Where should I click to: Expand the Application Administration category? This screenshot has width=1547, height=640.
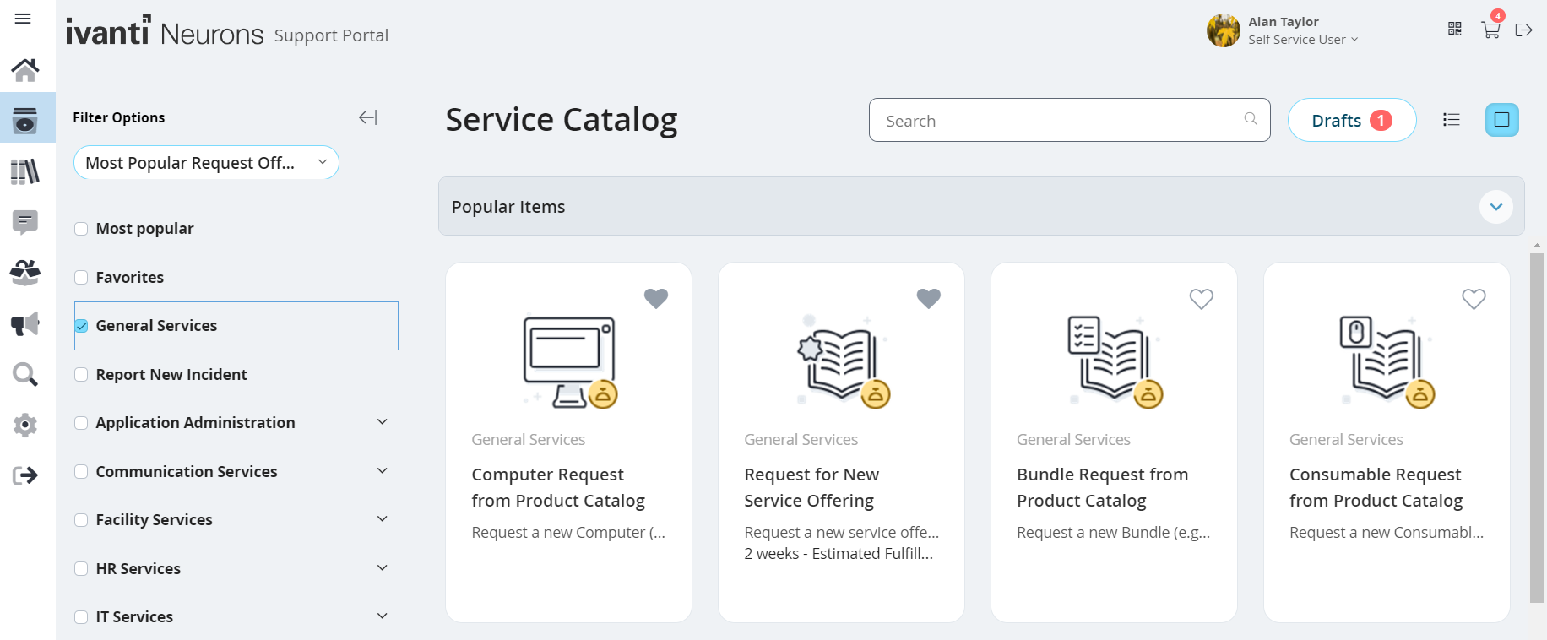(x=382, y=422)
